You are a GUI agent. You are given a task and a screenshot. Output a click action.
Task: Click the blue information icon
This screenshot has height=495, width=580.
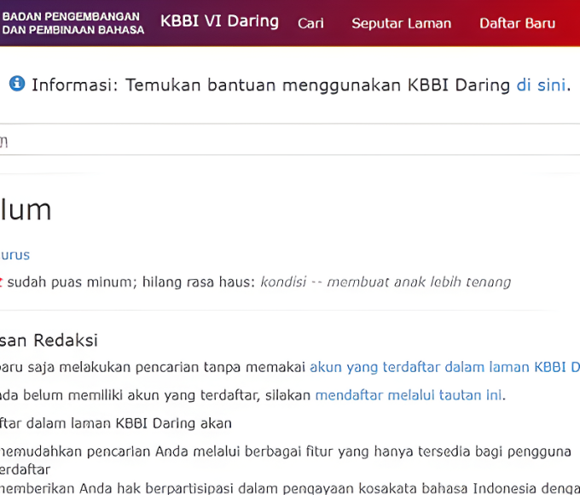tap(17, 84)
